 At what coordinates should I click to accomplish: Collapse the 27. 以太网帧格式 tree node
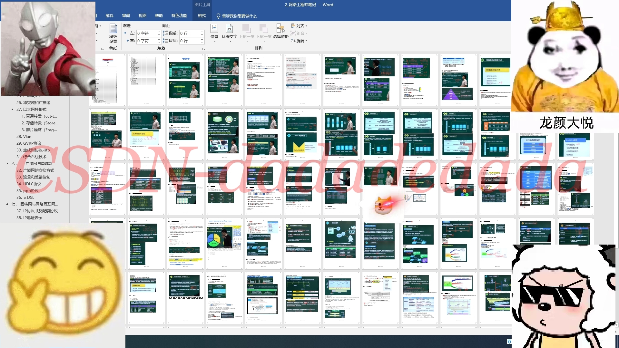(x=13, y=110)
